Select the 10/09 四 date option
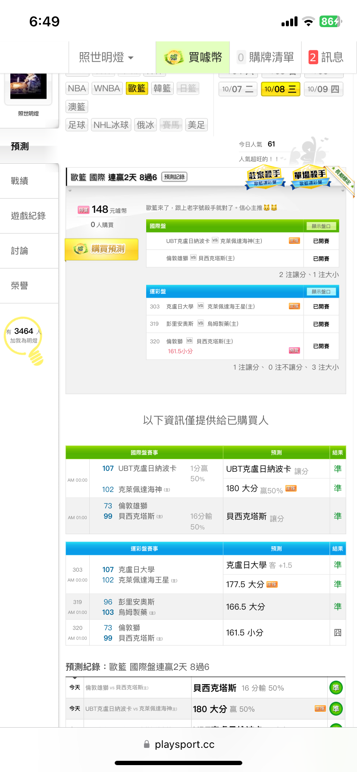The image size is (357, 772). (323, 89)
